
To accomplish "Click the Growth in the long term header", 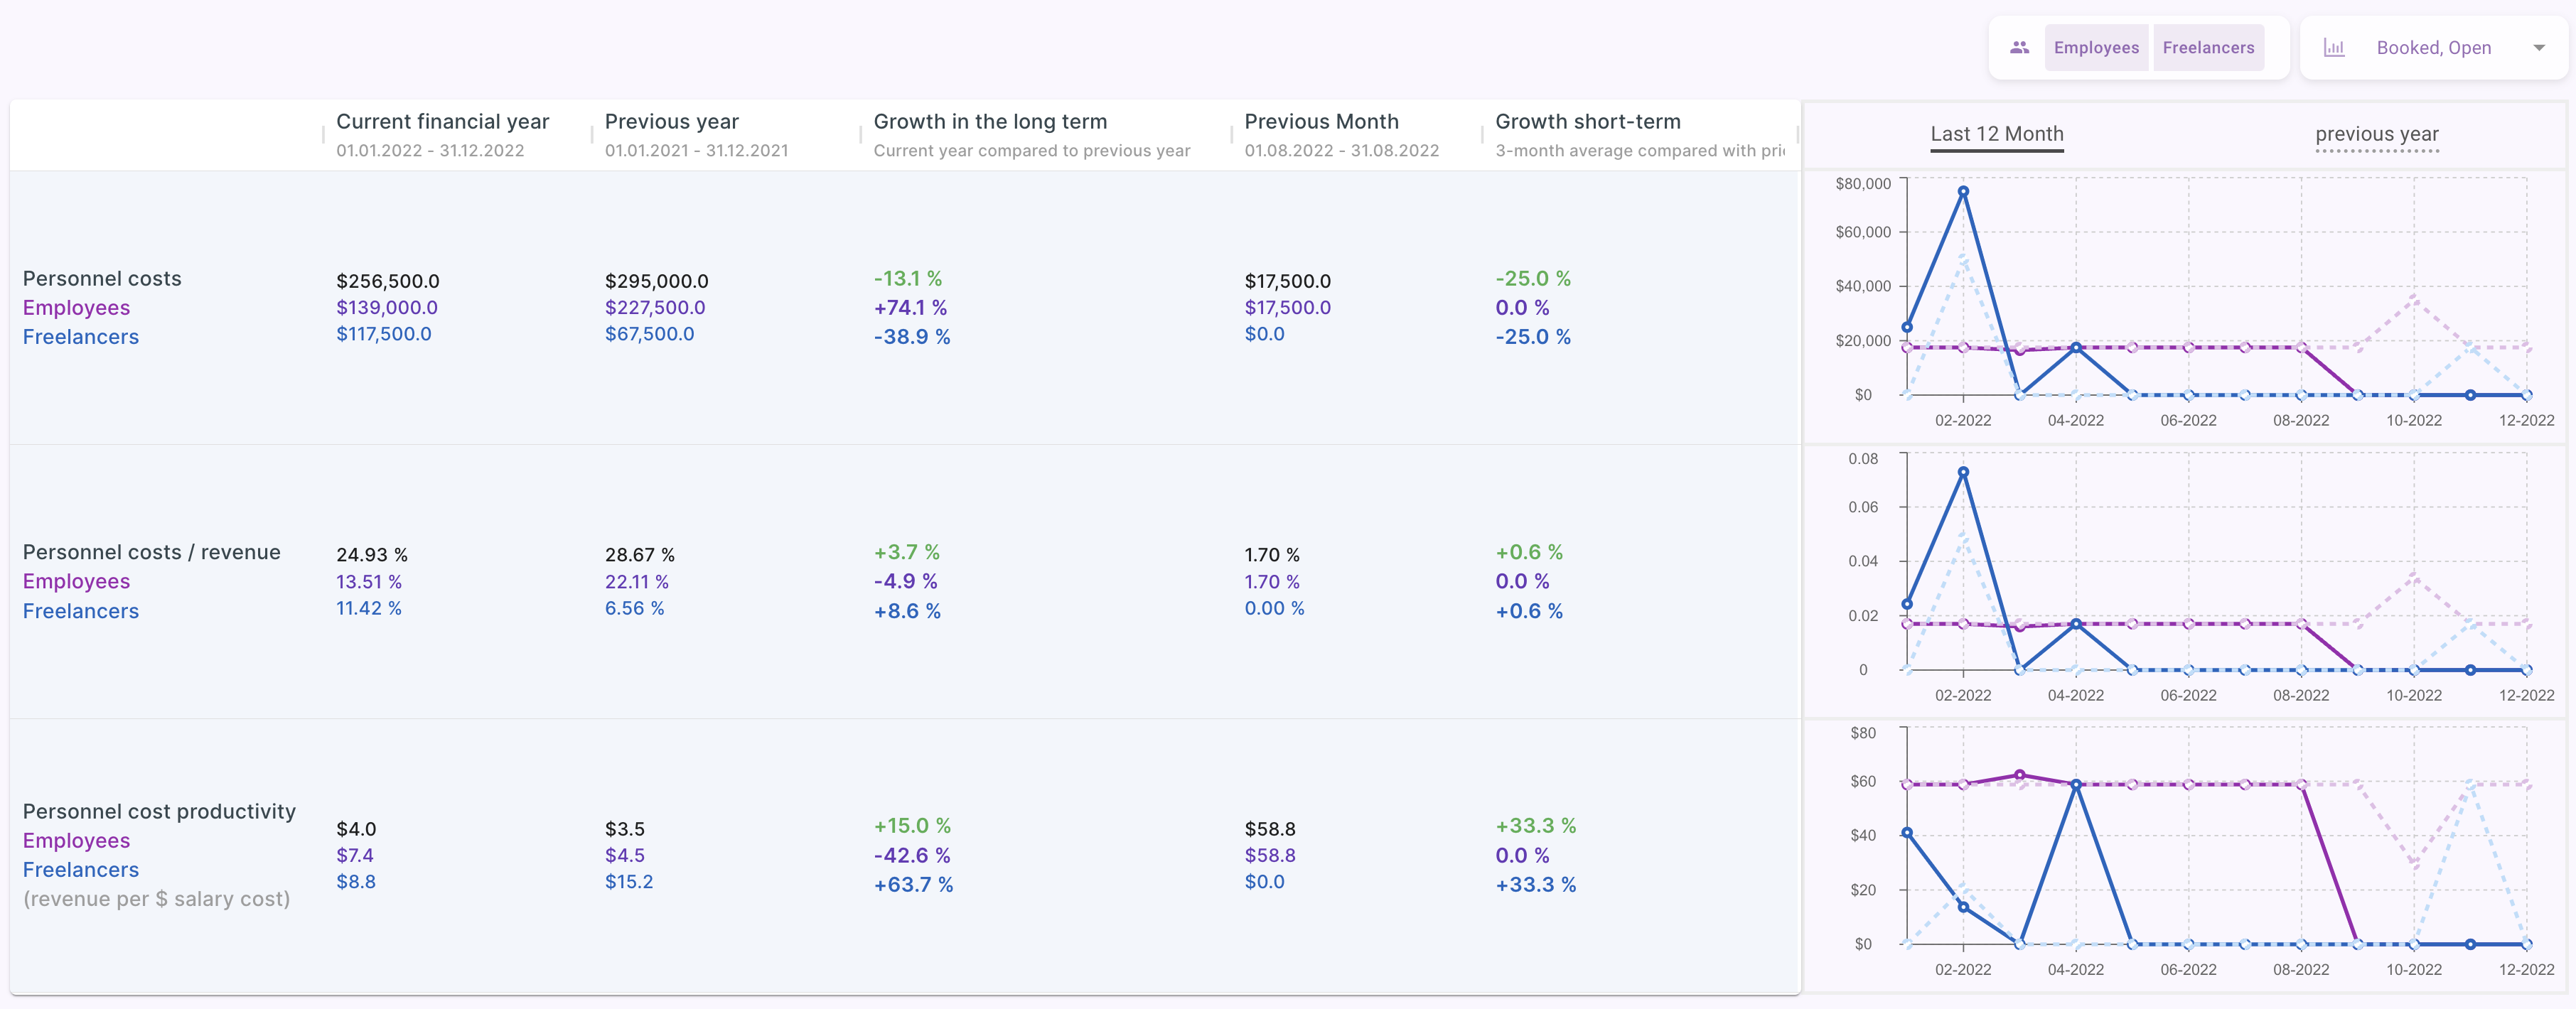I will point(990,122).
